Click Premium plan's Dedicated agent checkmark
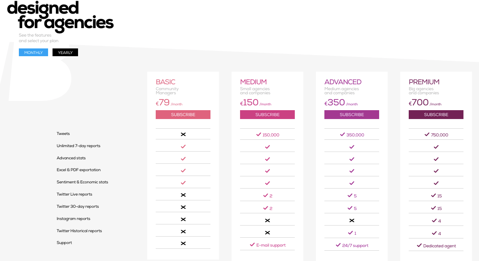 tap(419, 245)
